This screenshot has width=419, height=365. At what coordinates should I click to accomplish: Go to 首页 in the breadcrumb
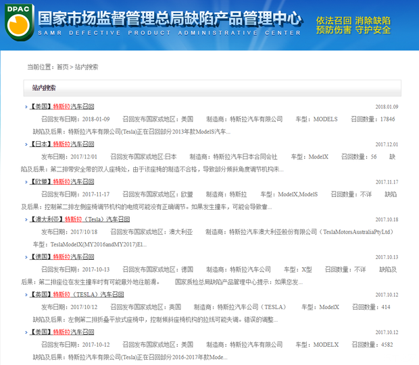[63, 67]
